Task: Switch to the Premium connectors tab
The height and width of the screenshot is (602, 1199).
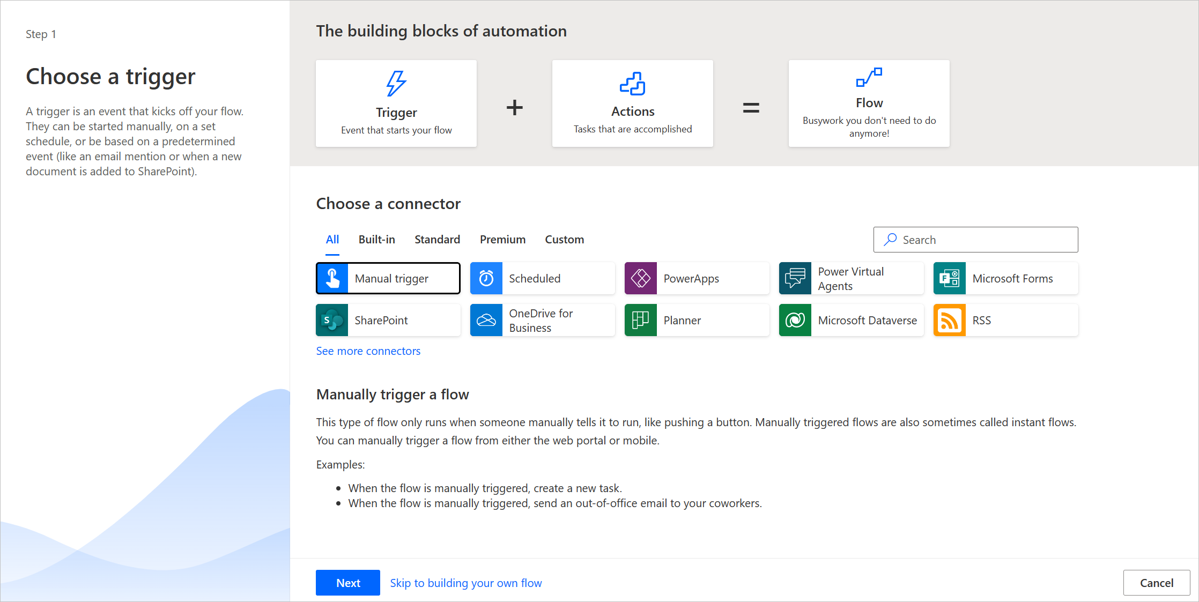Action: [503, 239]
